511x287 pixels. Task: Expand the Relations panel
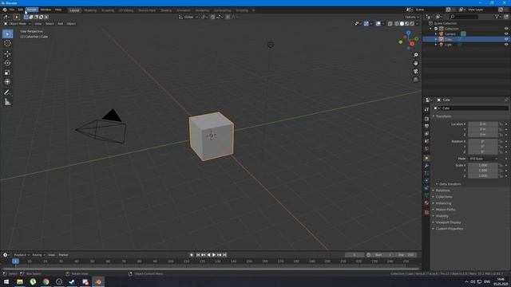click(x=442, y=191)
